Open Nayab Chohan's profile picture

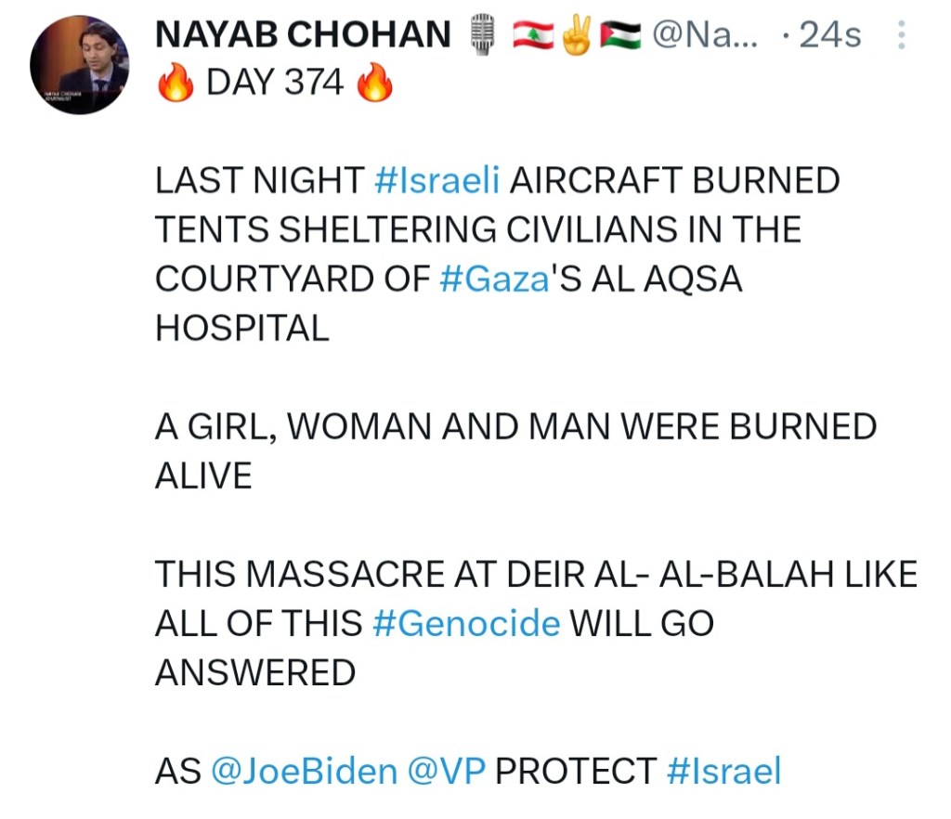click(x=79, y=64)
